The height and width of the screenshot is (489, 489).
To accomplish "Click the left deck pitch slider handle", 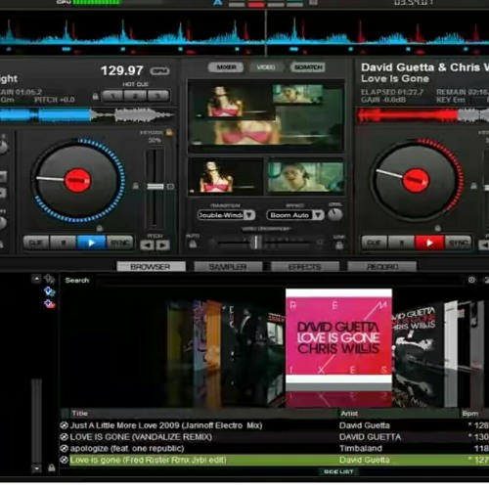I will click(156, 187).
